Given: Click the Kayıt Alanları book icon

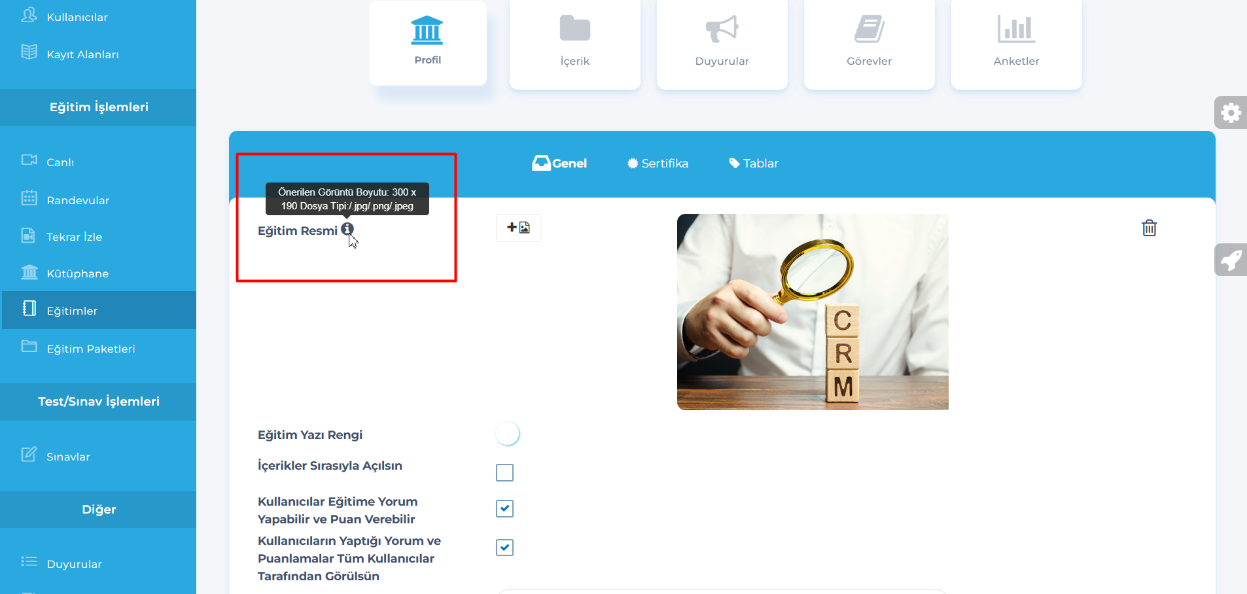Looking at the screenshot, I should [x=29, y=52].
